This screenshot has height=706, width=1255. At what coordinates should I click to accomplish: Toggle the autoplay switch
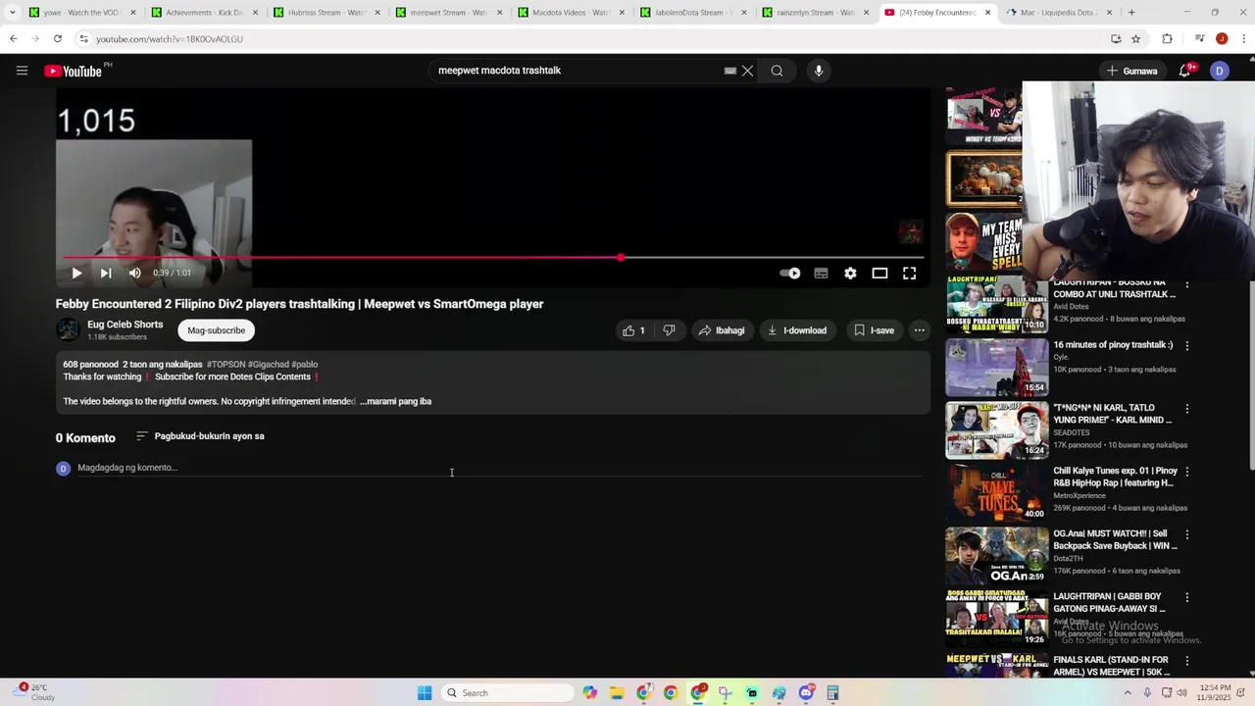[x=790, y=274]
